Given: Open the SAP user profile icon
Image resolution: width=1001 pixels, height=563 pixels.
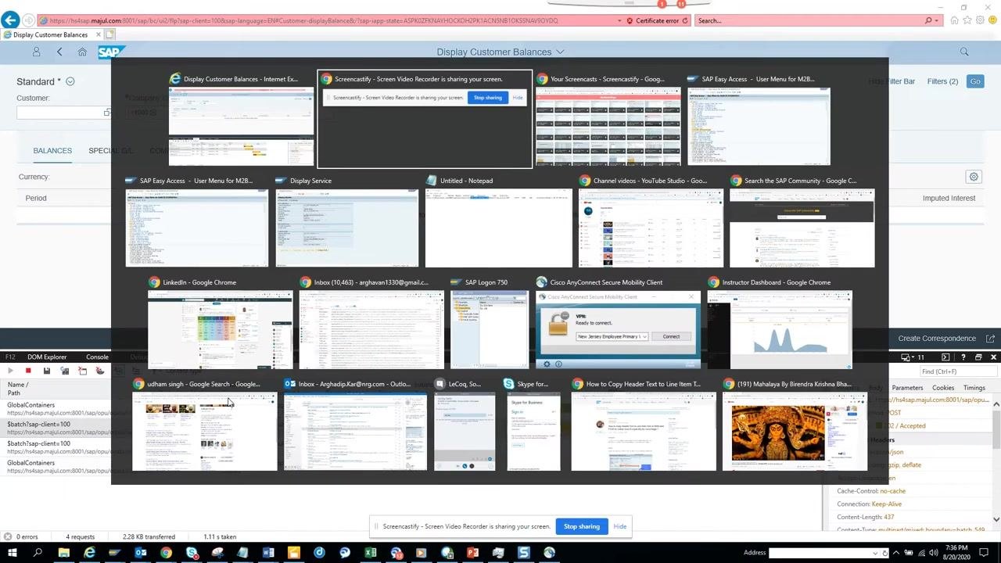Looking at the screenshot, I should tap(36, 52).
